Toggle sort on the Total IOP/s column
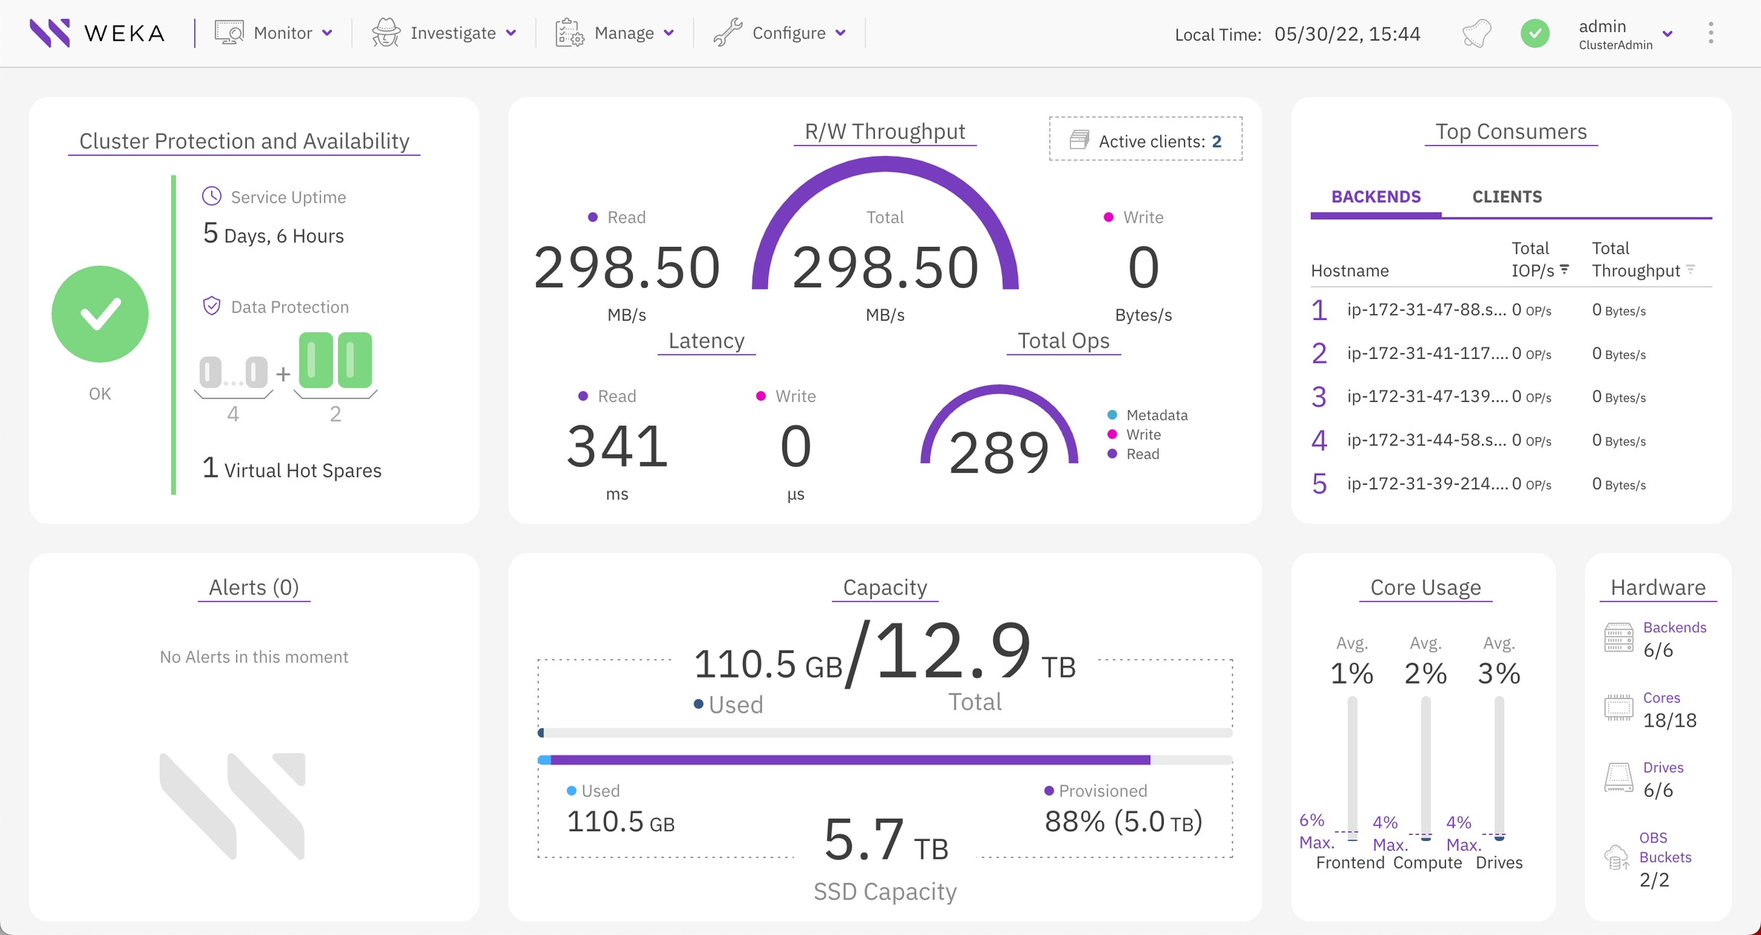 1565,269
